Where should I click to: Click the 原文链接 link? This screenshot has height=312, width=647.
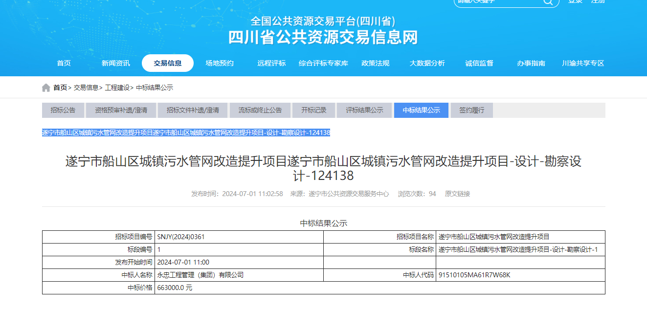[x=457, y=194]
